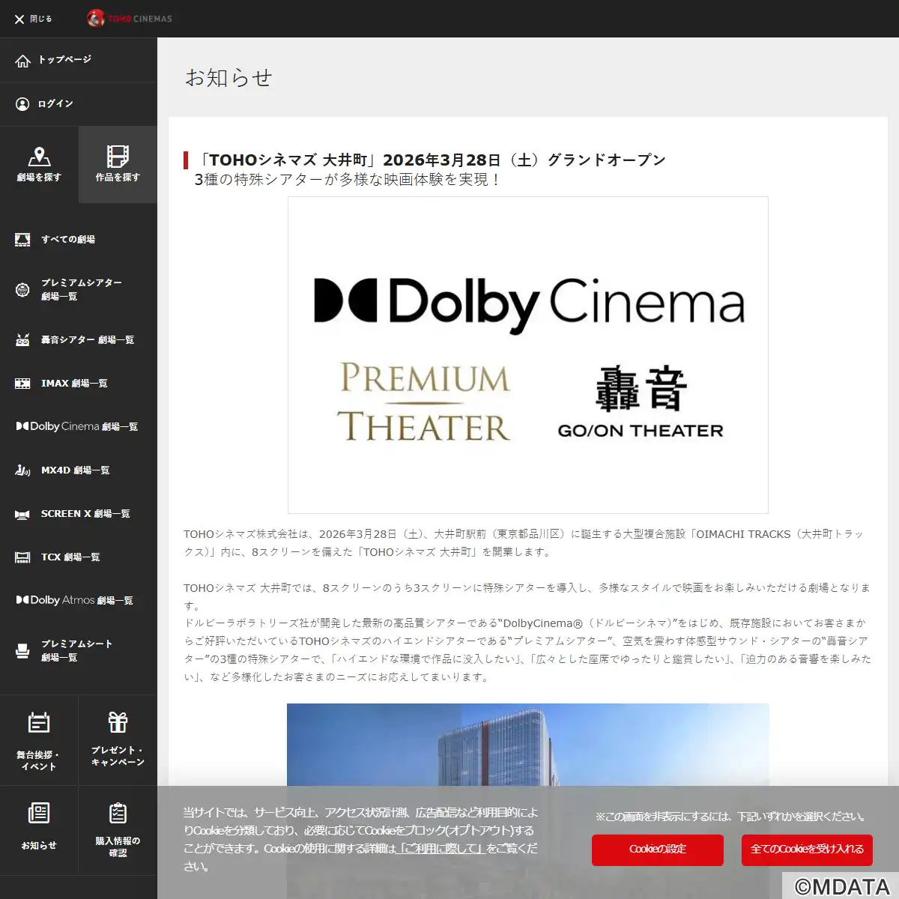Image resolution: width=899 pixels, height=899 pixels.
Task: Click the お知らせ newspaper icon
Action: pos(39,814)
